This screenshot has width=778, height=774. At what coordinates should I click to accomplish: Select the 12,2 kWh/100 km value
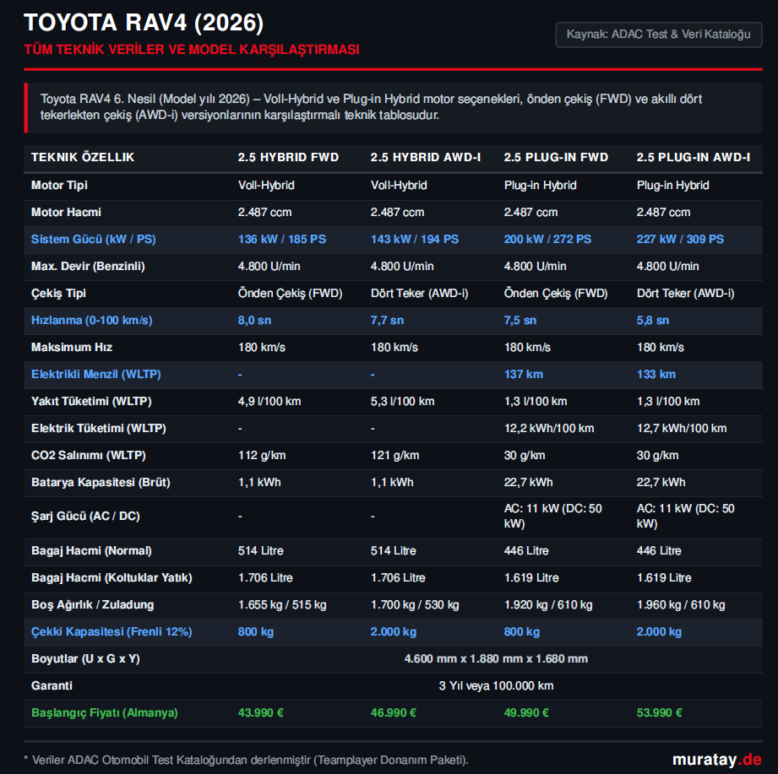pyautogui.click(x=549, y=429)
